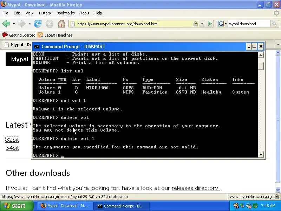Click the address bar lock icon

pyautogui.click(x=196, y=24)
